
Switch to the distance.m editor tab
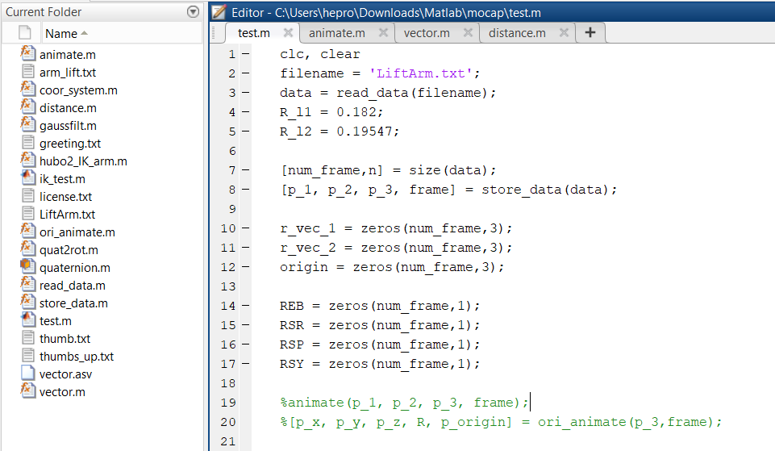point(517,33)
